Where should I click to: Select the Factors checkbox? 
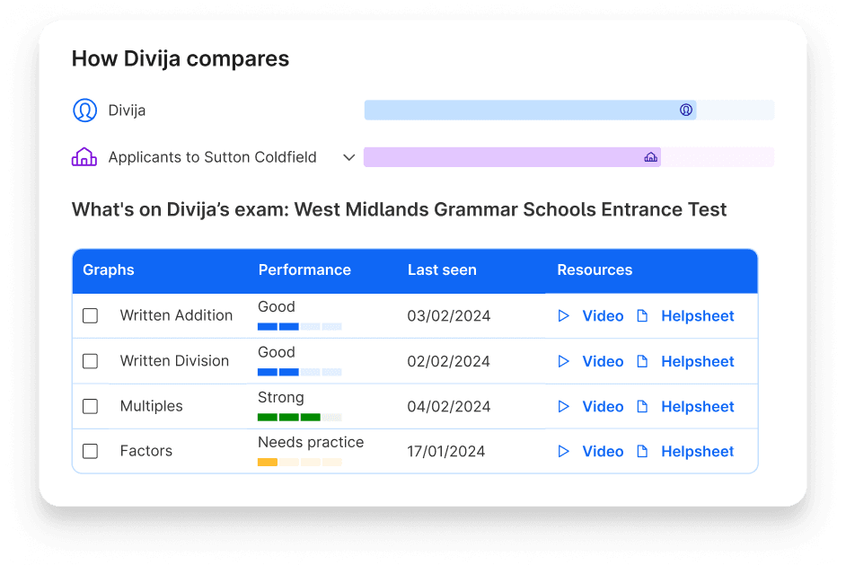click(x=90, y=451)
